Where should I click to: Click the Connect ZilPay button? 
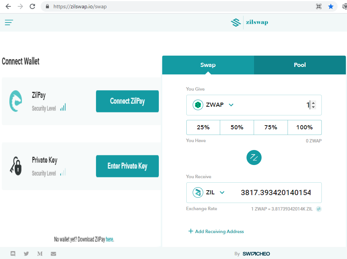pos(127,101)
